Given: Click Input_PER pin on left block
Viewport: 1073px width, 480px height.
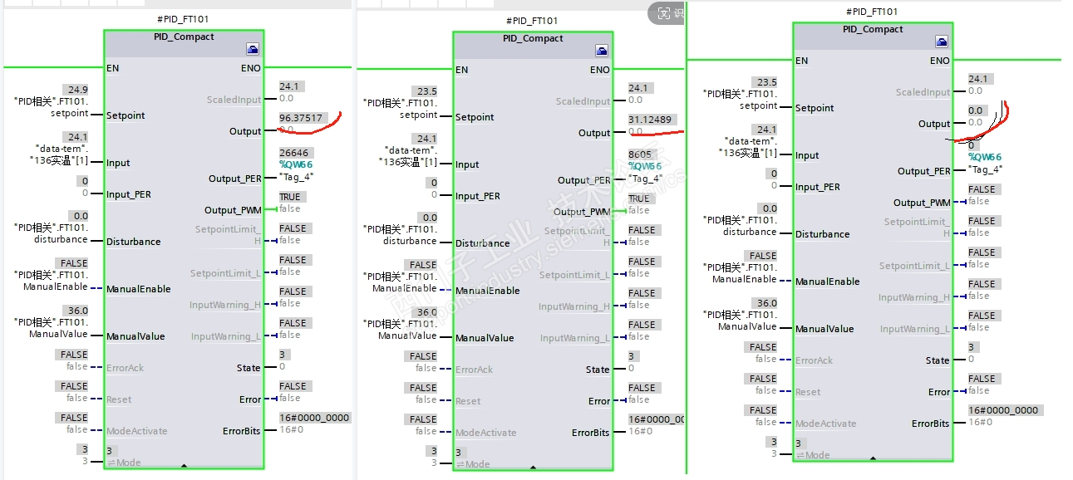Looking at the screenshot, I should tap(129, 194).
